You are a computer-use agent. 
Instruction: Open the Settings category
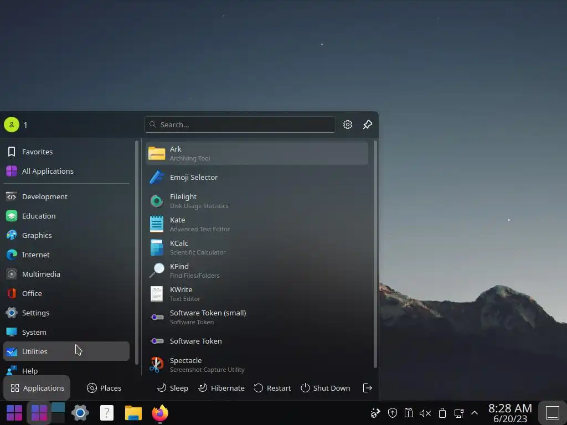[x=66, y=313]
